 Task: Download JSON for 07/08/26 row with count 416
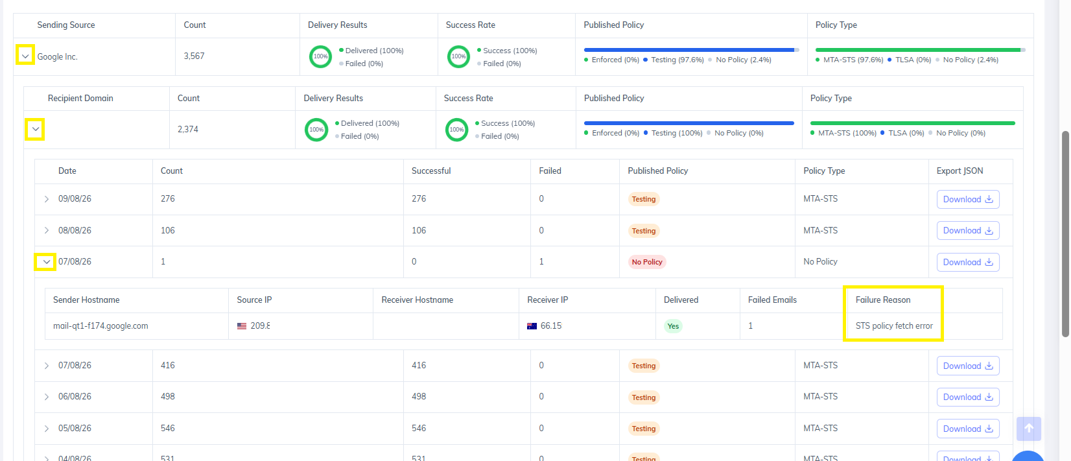coord(968,366)
